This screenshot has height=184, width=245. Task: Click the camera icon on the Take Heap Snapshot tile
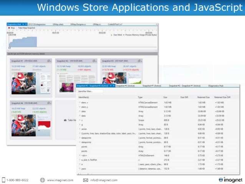(65, 120)
